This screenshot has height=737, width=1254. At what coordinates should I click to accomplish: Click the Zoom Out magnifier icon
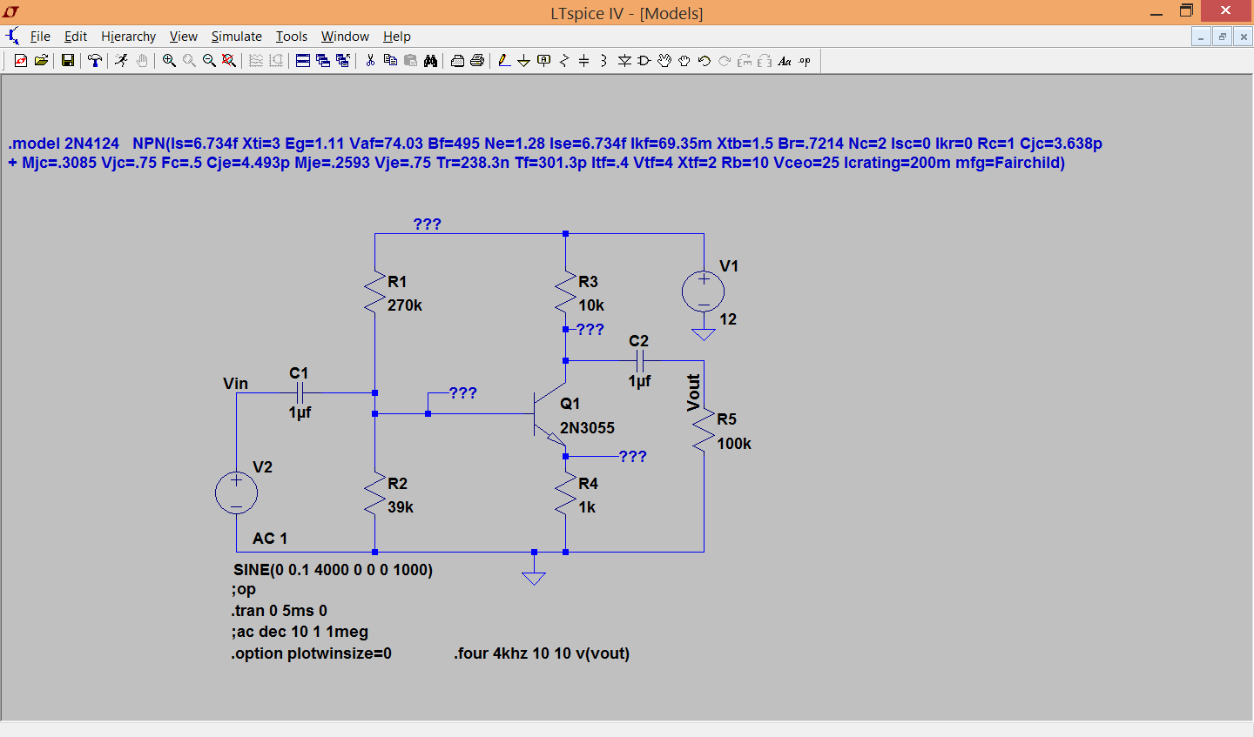point(209,60)
